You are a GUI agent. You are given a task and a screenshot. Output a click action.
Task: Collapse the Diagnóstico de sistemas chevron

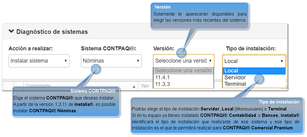coord(11,31)
